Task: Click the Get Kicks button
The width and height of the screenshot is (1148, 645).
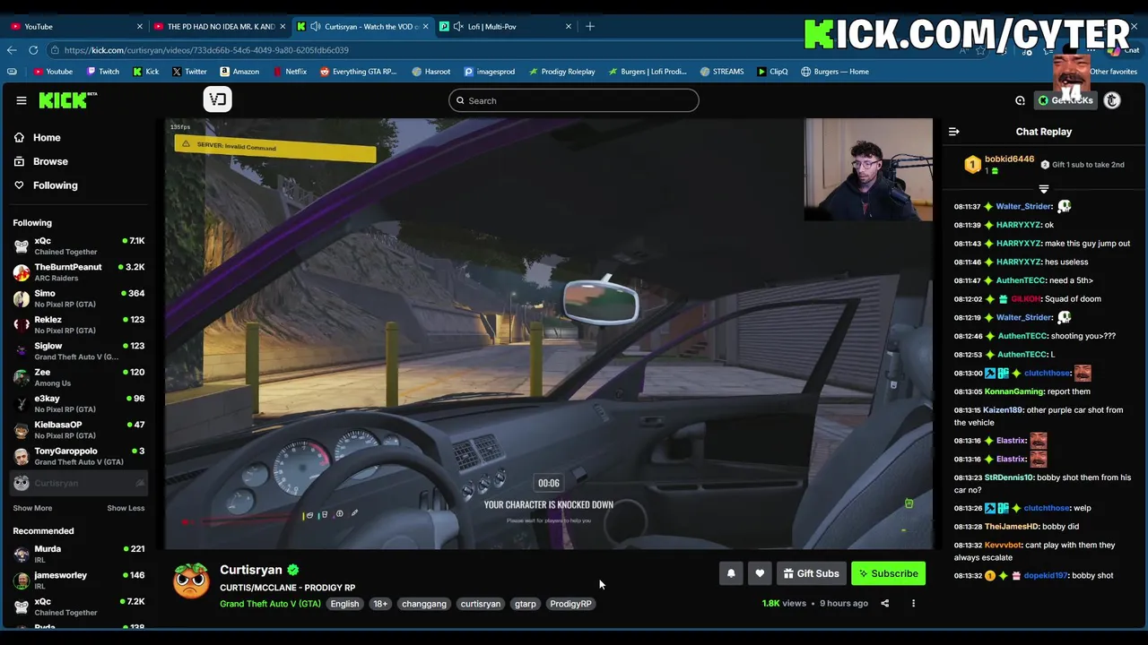Action: tap(1065, 100)
